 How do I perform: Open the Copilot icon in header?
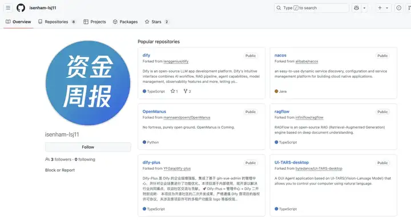click(x=356, y=8)
